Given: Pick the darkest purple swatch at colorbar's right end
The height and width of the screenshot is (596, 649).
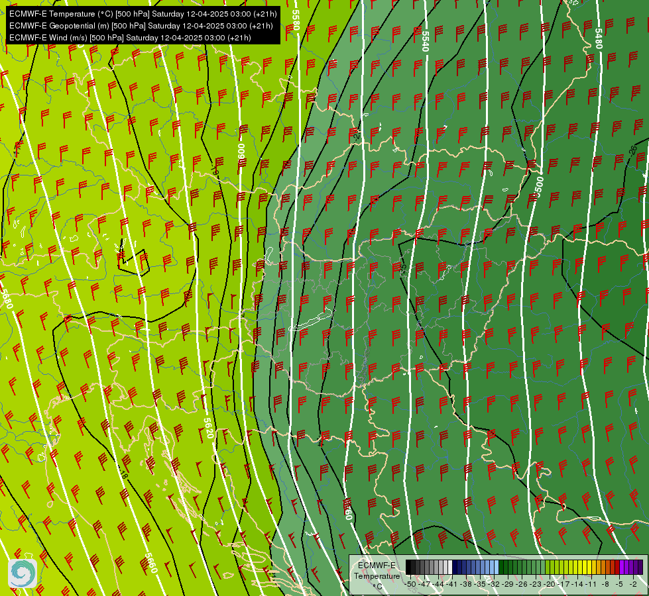Looking at the screenshot, I should click(640, 567).
